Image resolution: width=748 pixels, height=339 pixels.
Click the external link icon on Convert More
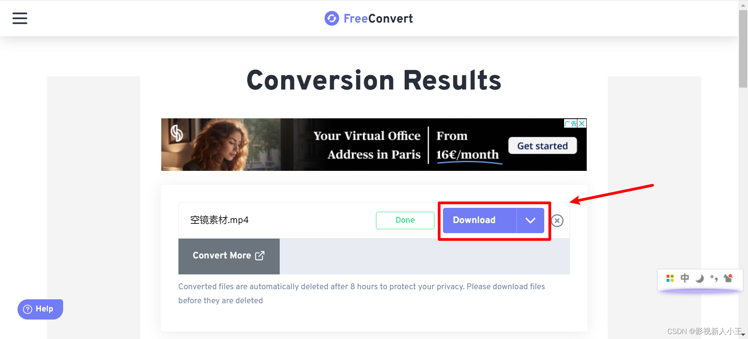[260, 255]
